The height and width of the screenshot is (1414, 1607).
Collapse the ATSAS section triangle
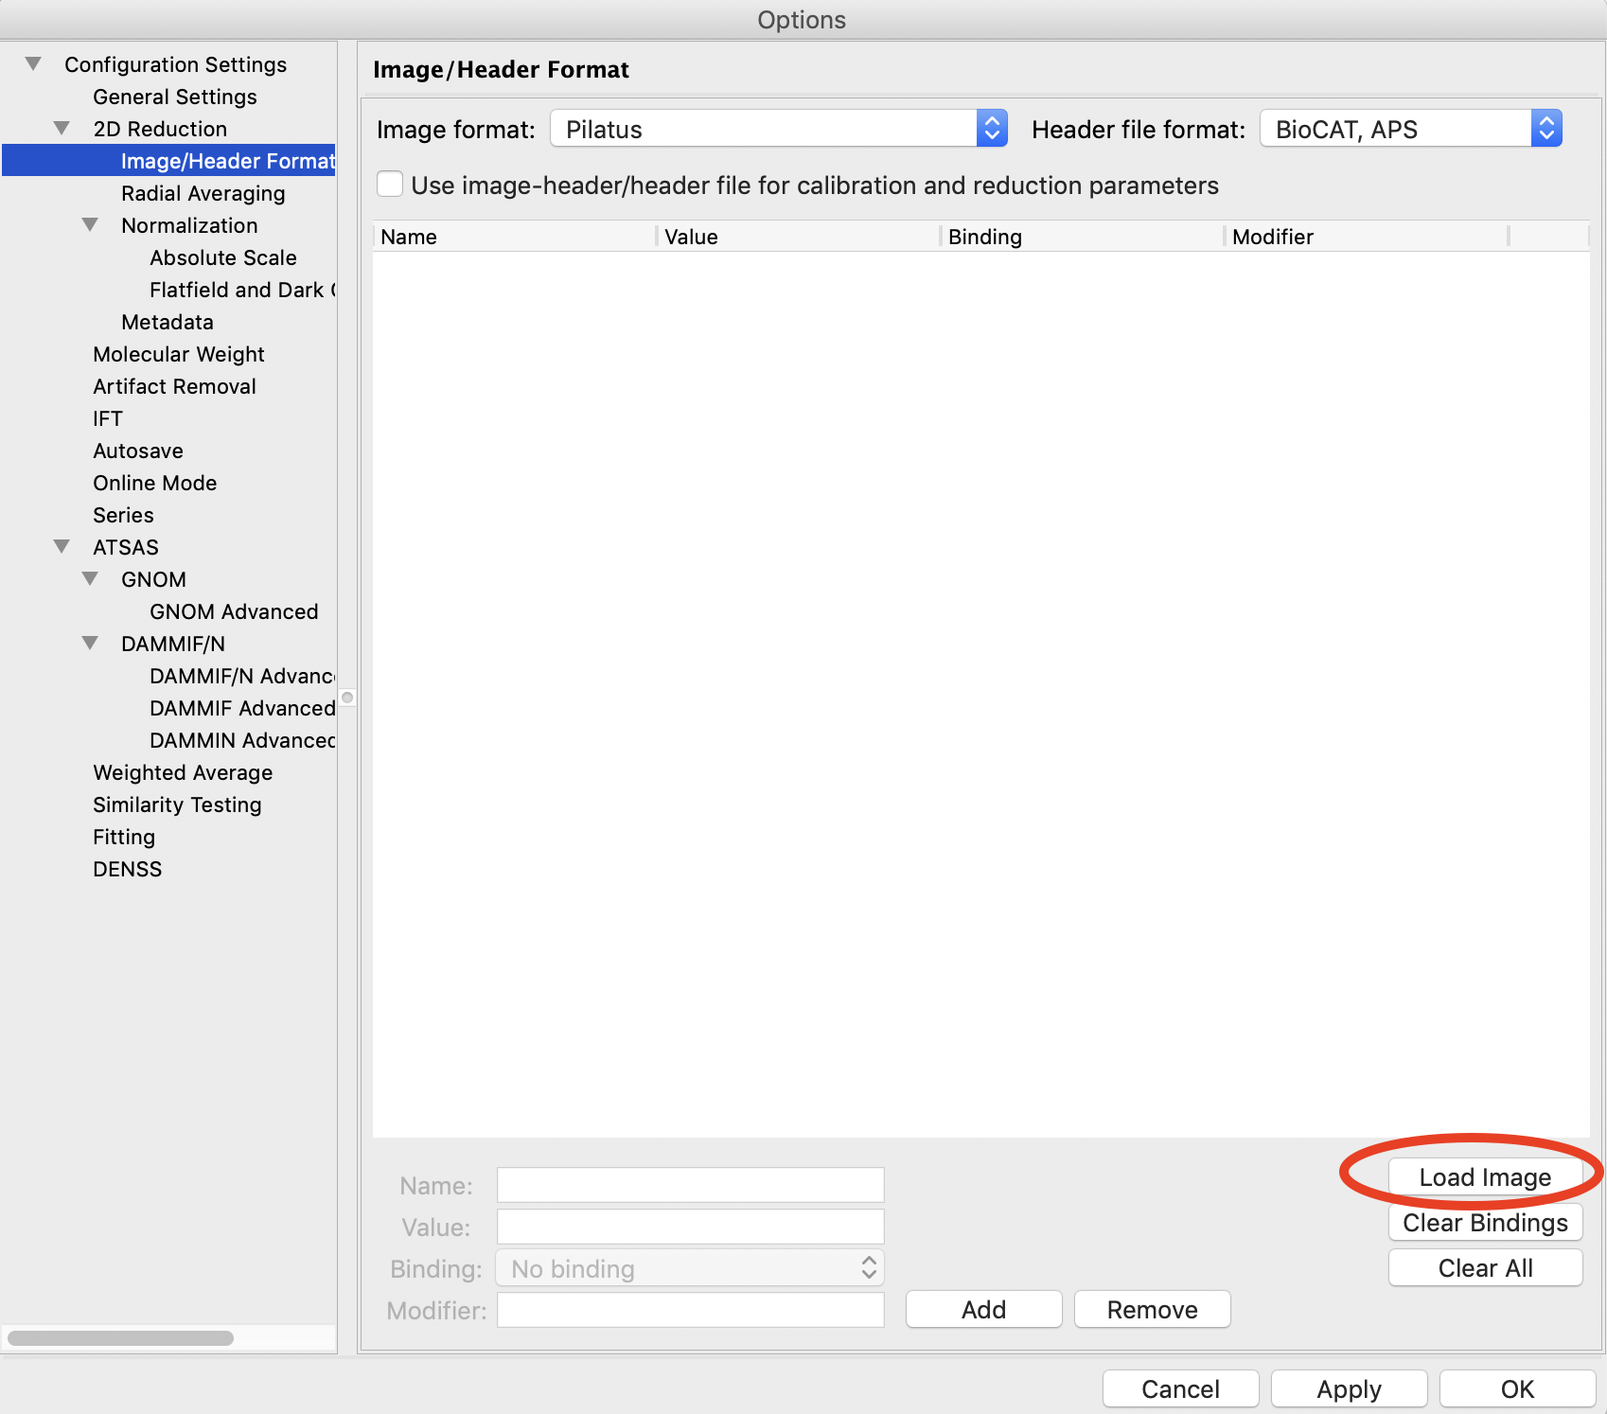62,547
